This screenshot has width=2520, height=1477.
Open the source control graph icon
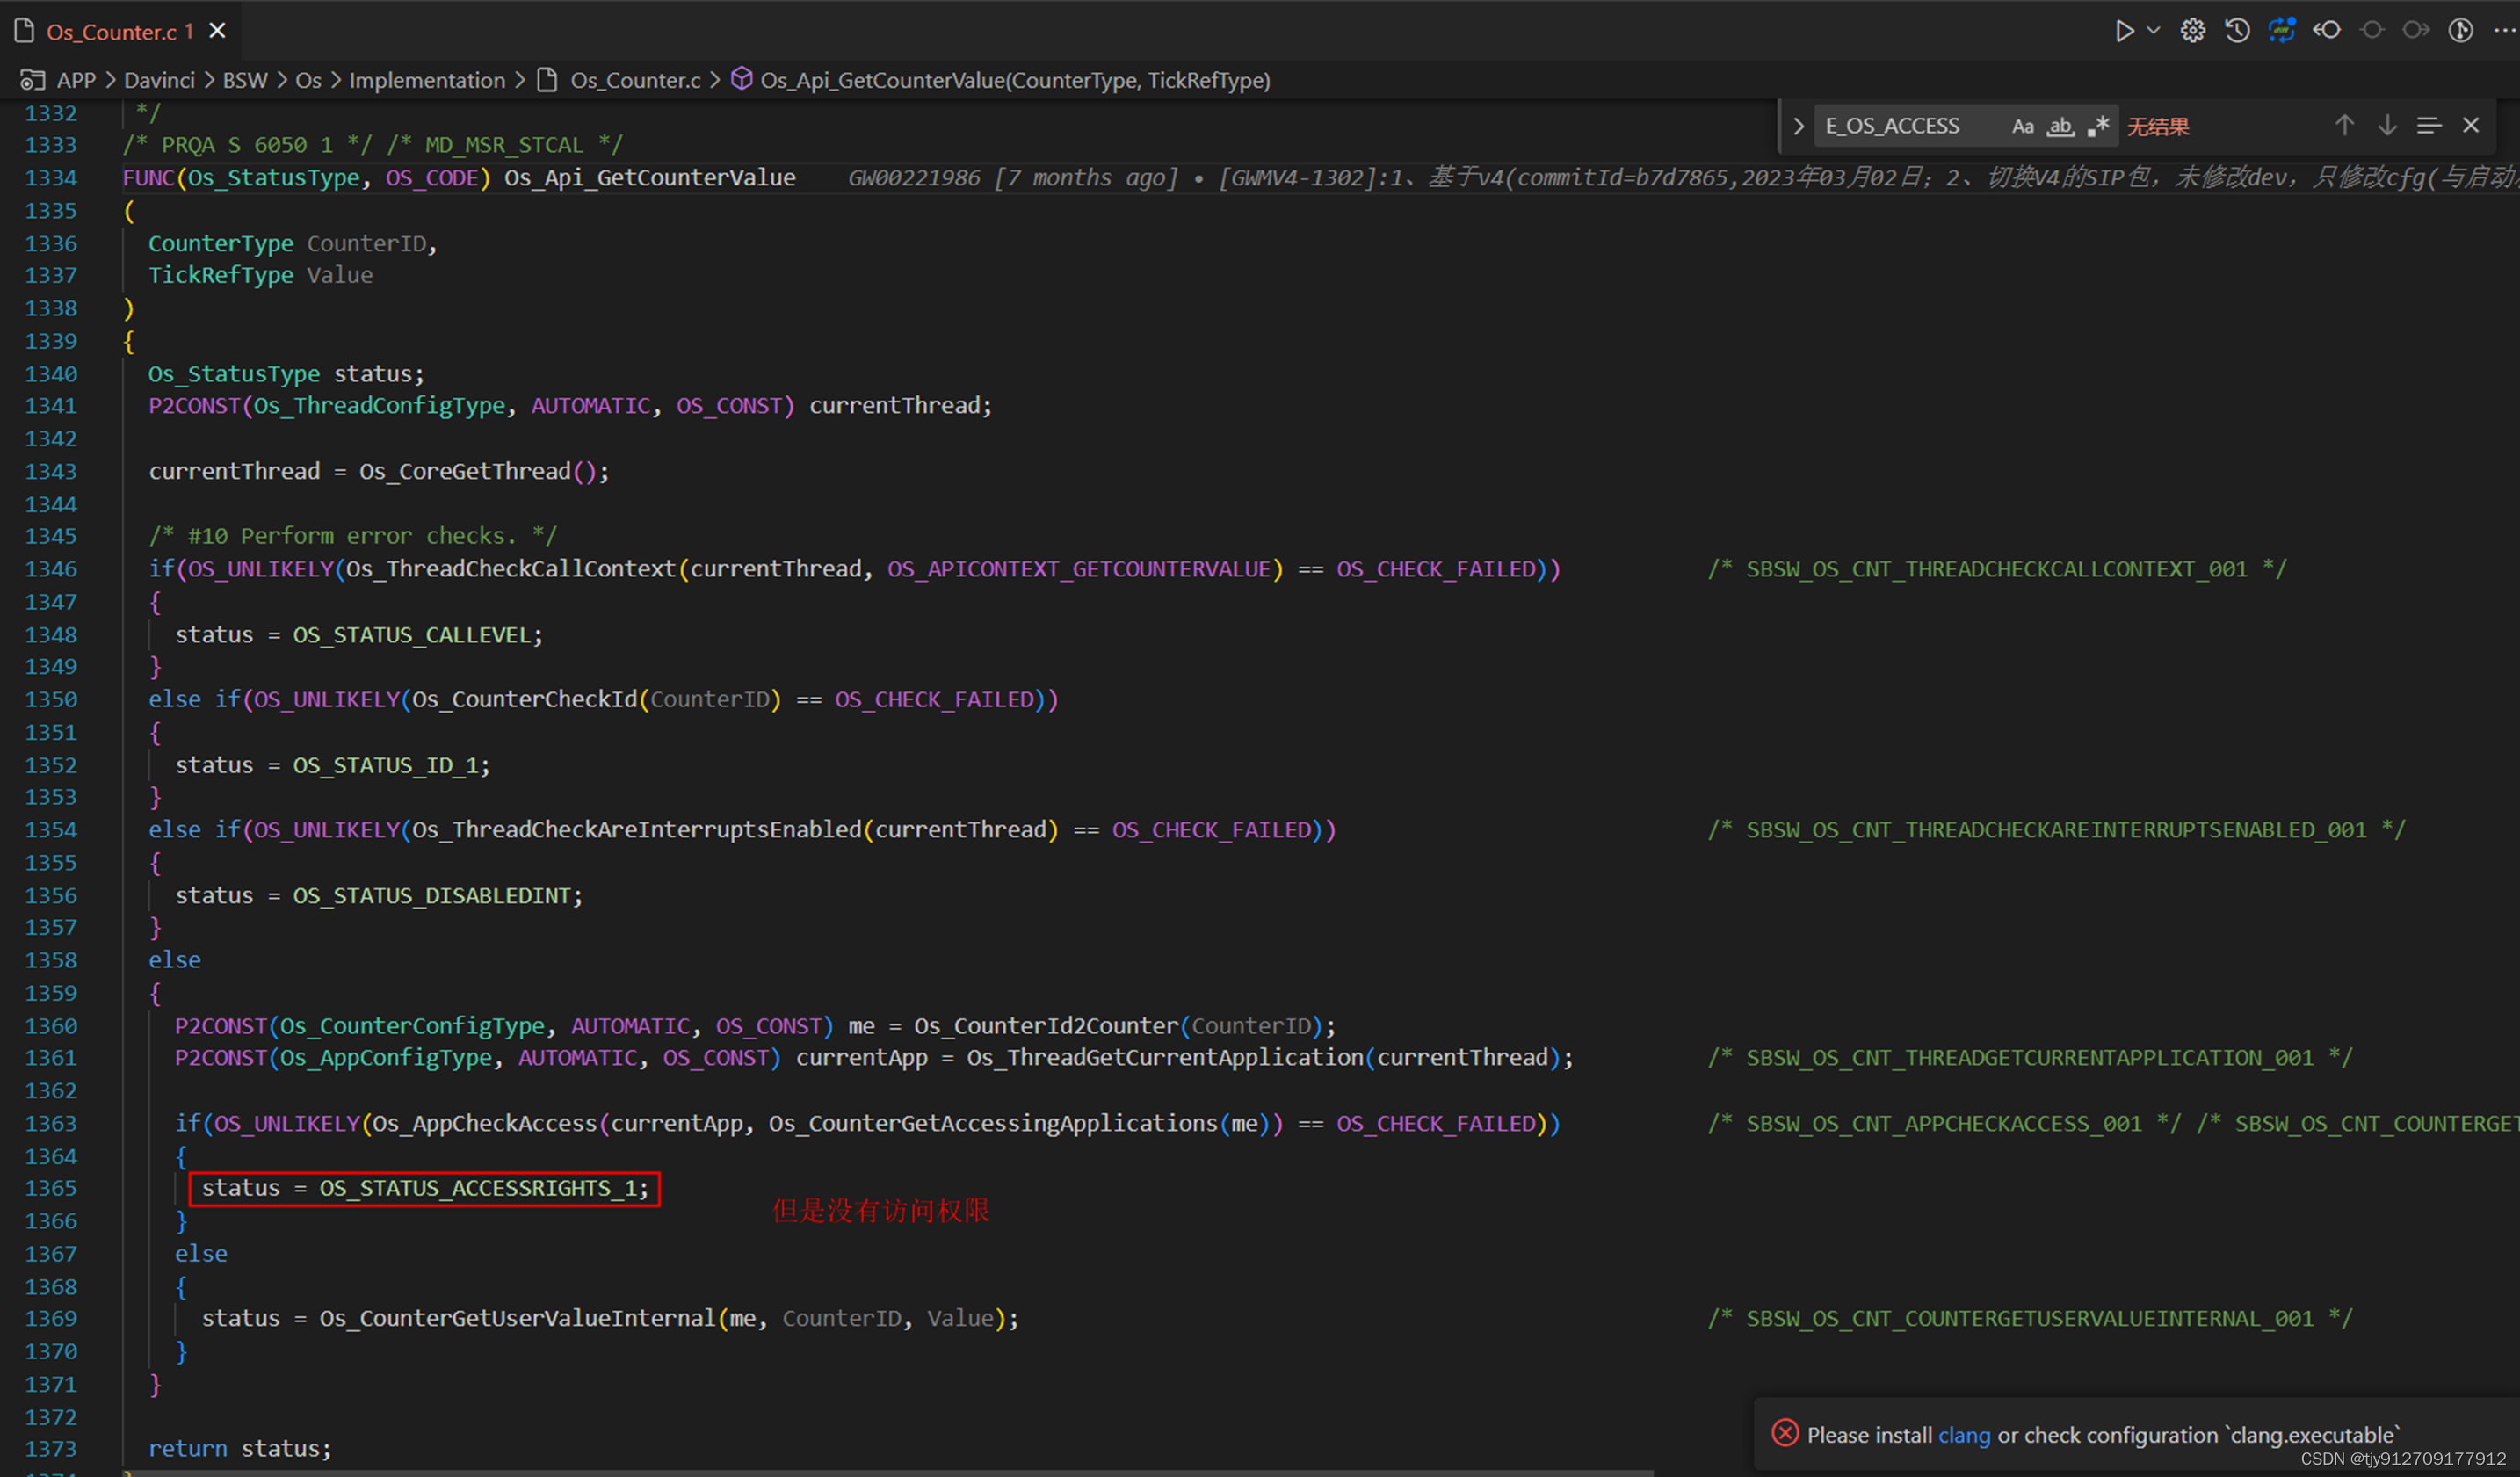(x=2462, y=31)
